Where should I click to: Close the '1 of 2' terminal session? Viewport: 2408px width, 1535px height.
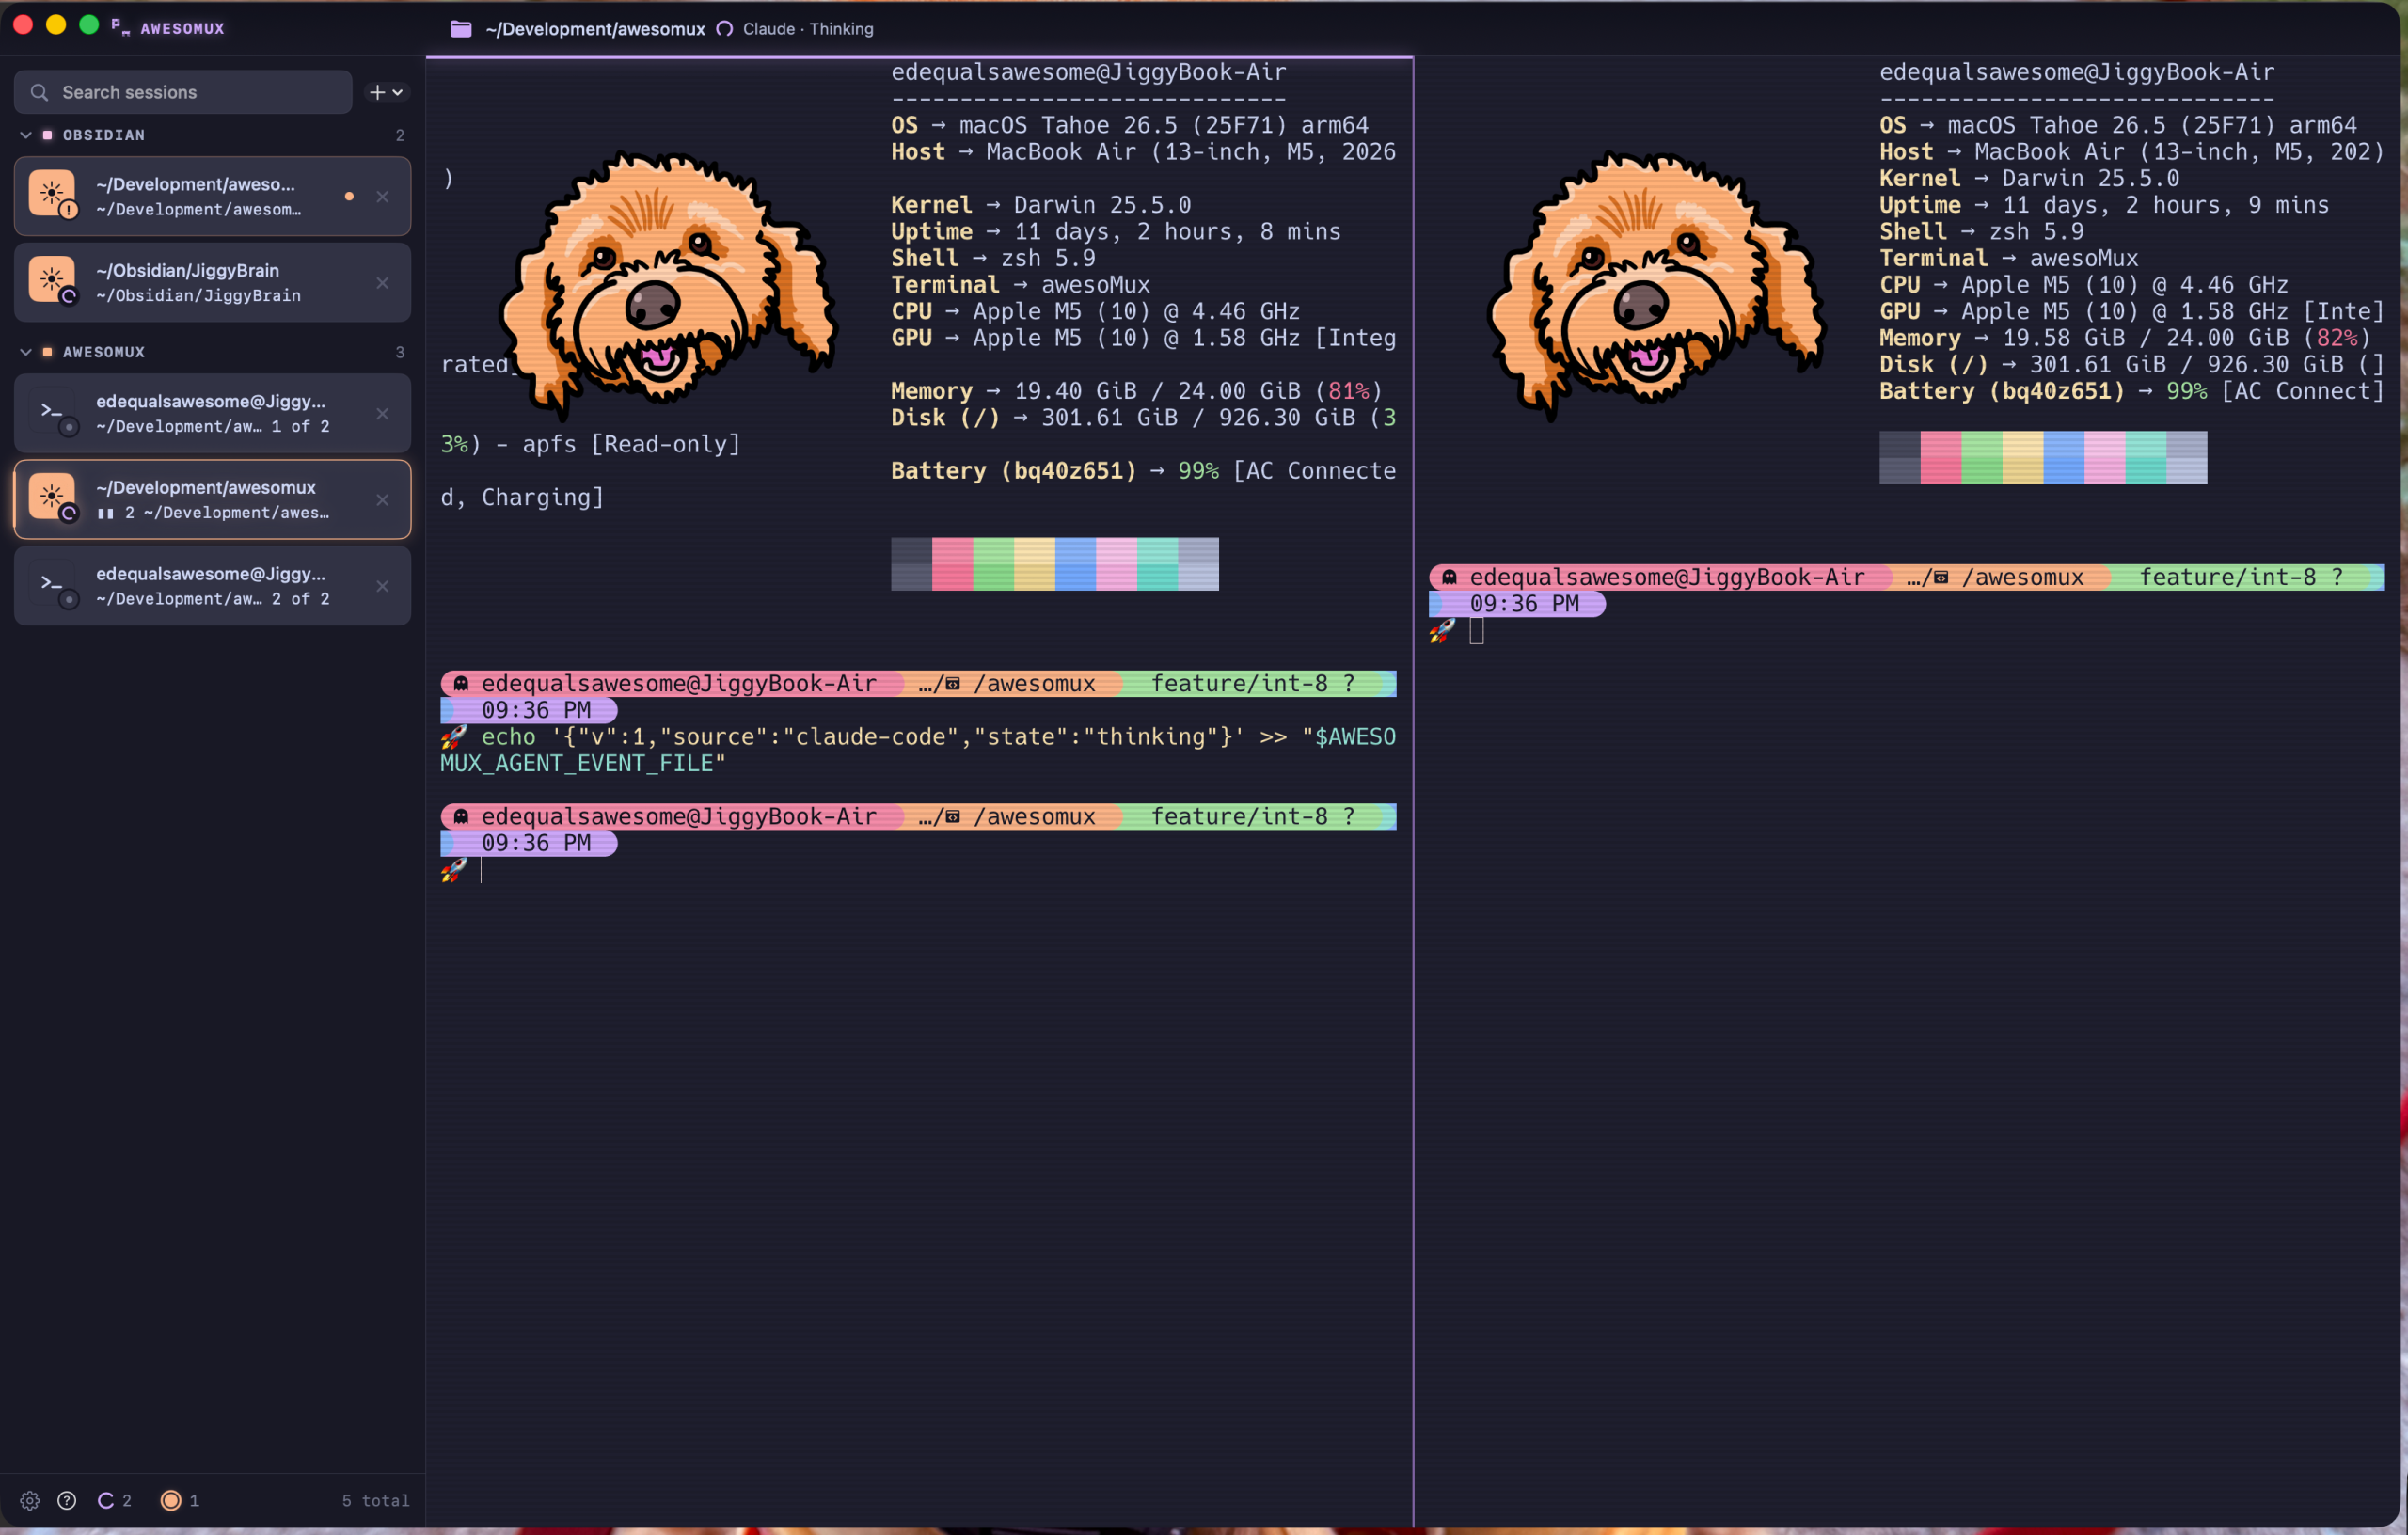pyautogui.click(x=382, y=413)
